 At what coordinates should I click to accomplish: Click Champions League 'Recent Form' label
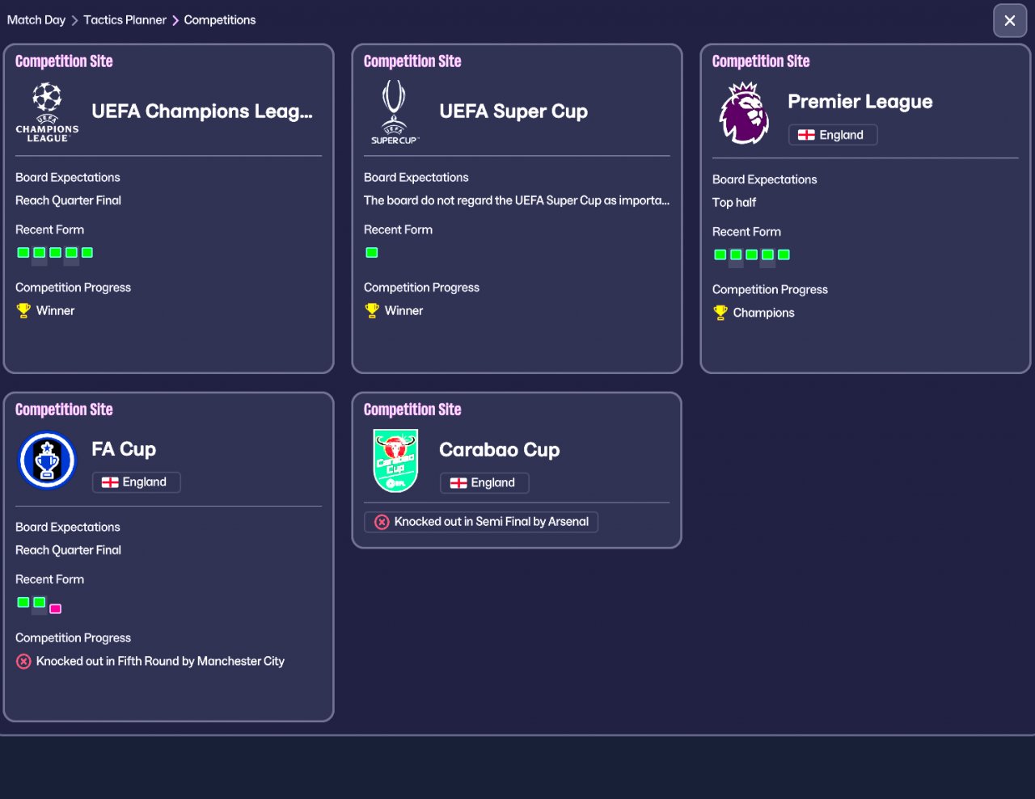(x=50, y=229)
